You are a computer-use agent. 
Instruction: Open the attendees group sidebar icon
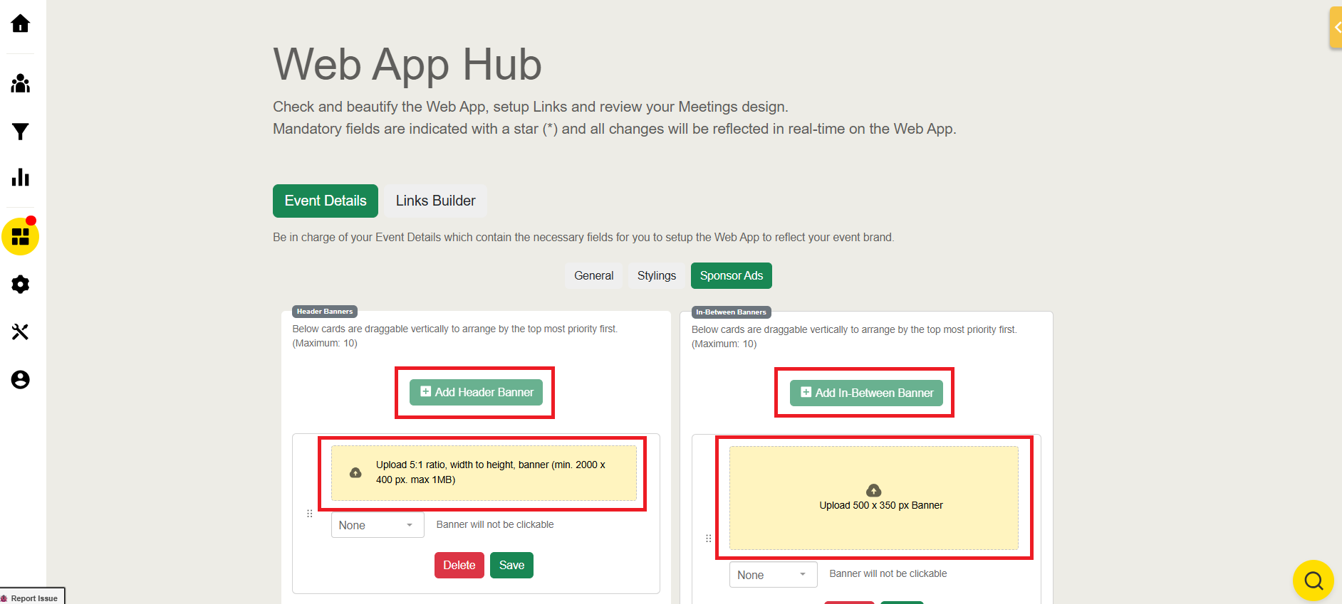coord(21,83)
